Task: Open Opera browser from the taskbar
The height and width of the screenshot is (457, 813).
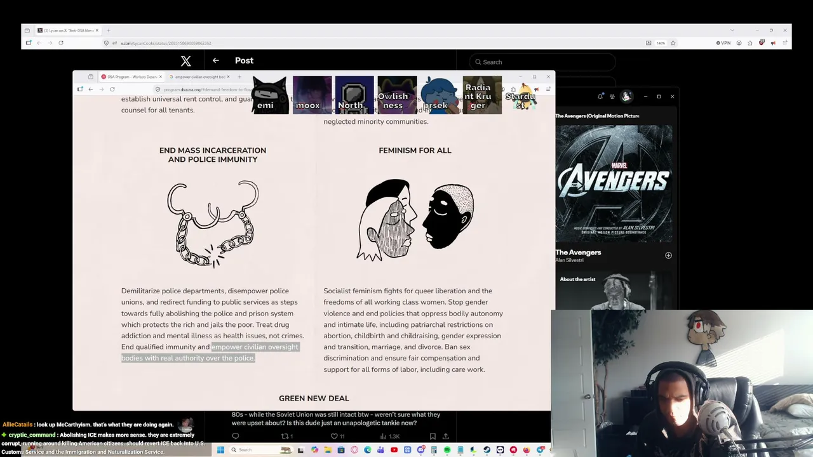Action: [x=354, y=450]
